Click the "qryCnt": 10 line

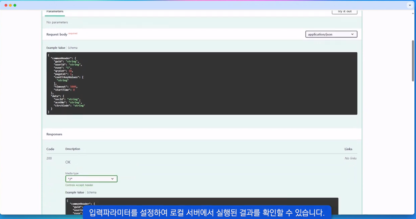click(x=63, y=71)
